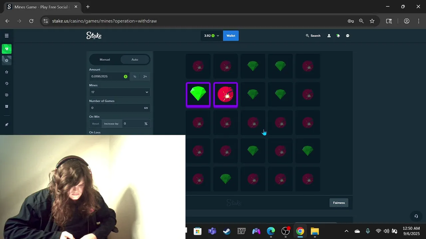Open the chat bubble icon in Stake header

[347, 36]
